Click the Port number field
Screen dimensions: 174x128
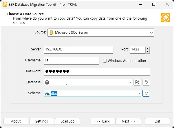click(138, 50)
